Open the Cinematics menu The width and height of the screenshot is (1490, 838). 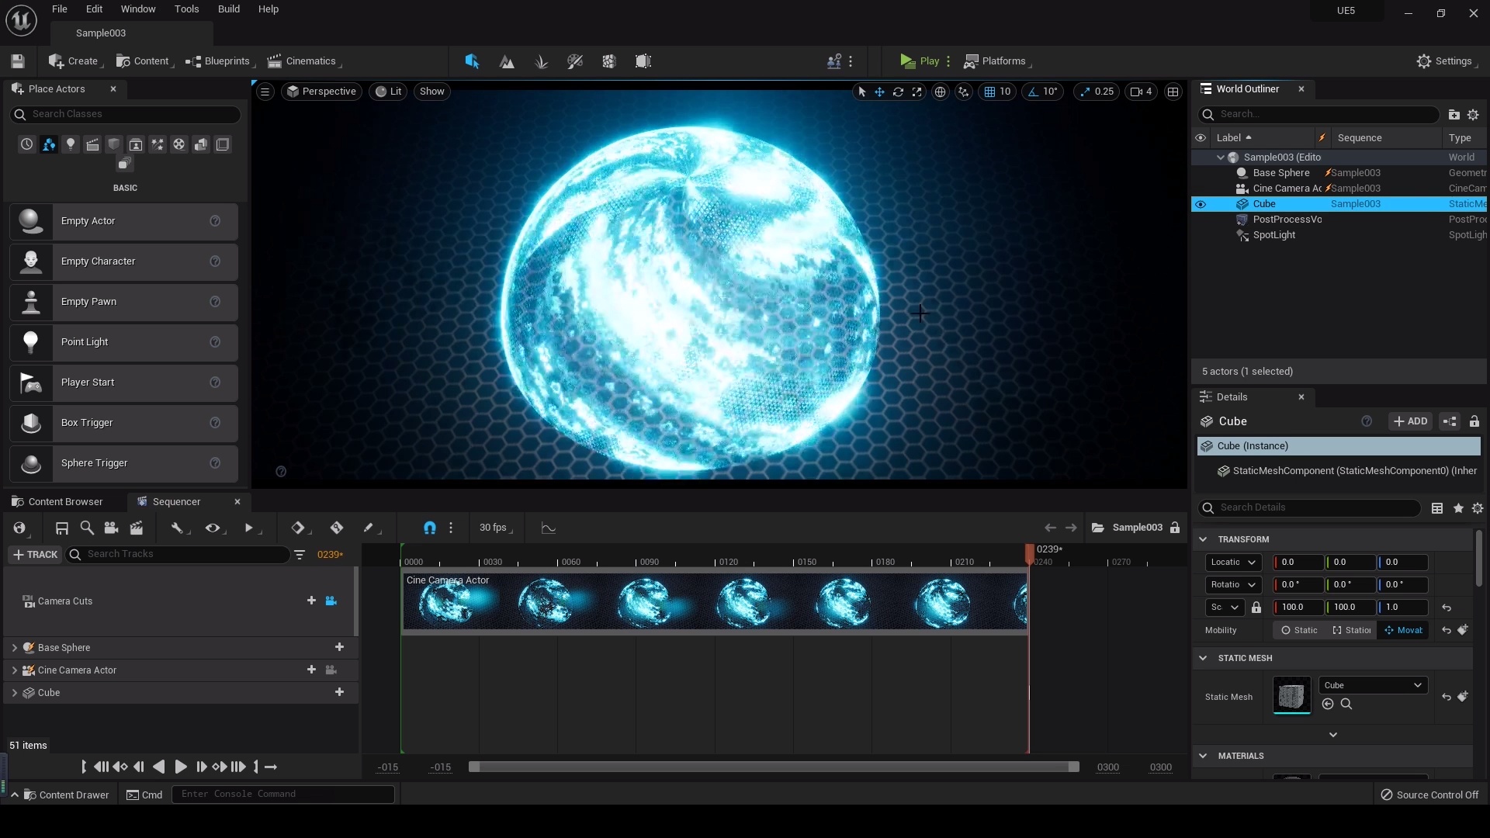(x=303, y=61)
